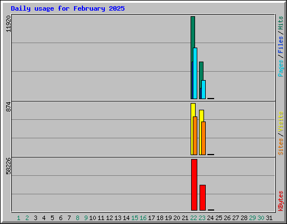Click day 23 on the x-axis

pos(202,218)
